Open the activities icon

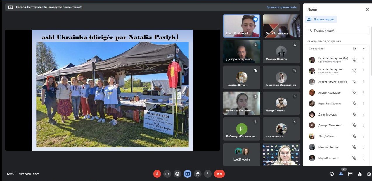(360, 174)
